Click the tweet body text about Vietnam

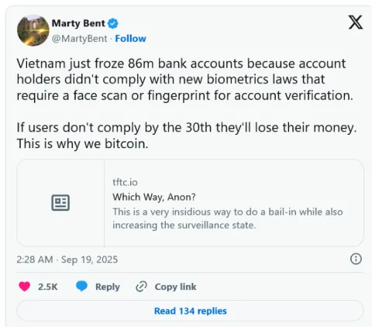coord(187,103)
